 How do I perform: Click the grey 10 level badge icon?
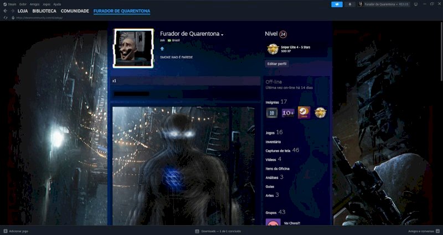272,113
